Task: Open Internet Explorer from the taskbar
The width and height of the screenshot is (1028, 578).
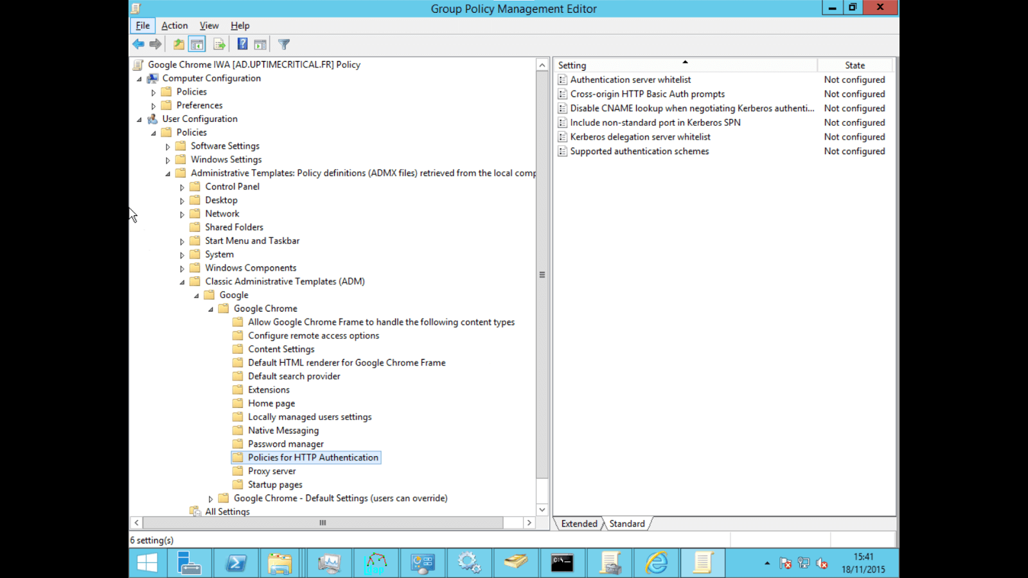Action: [x=656, y=563]
